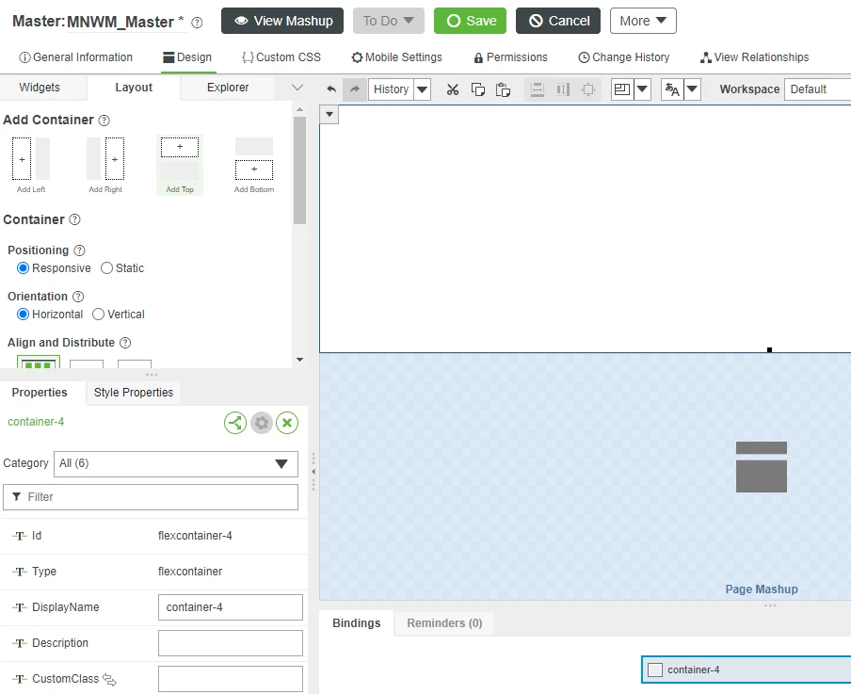The width and height of the screenshot is (851, 694).
Task: Select the first green align option
Action: click(39, 362)
